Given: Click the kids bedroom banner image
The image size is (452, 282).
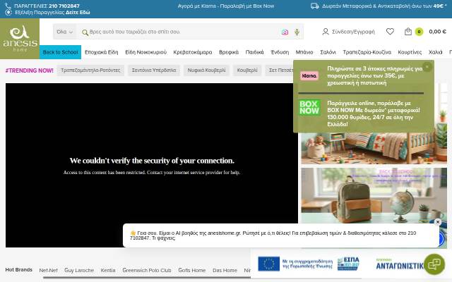Looking at the screenshot, I should [374, 149].
